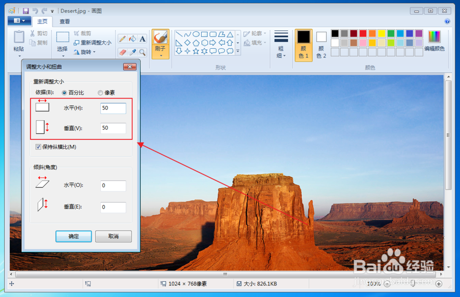
Task: Choose the left arrow shape
Action: [222, 43]
